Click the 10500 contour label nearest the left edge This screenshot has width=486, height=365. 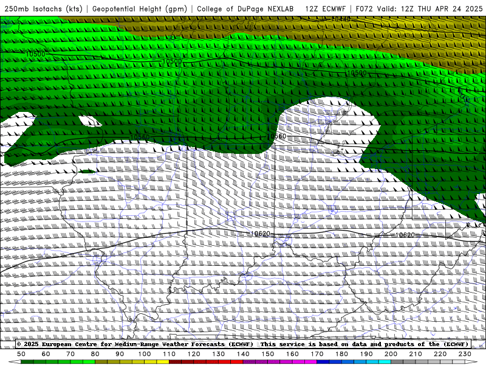[35, 54]
